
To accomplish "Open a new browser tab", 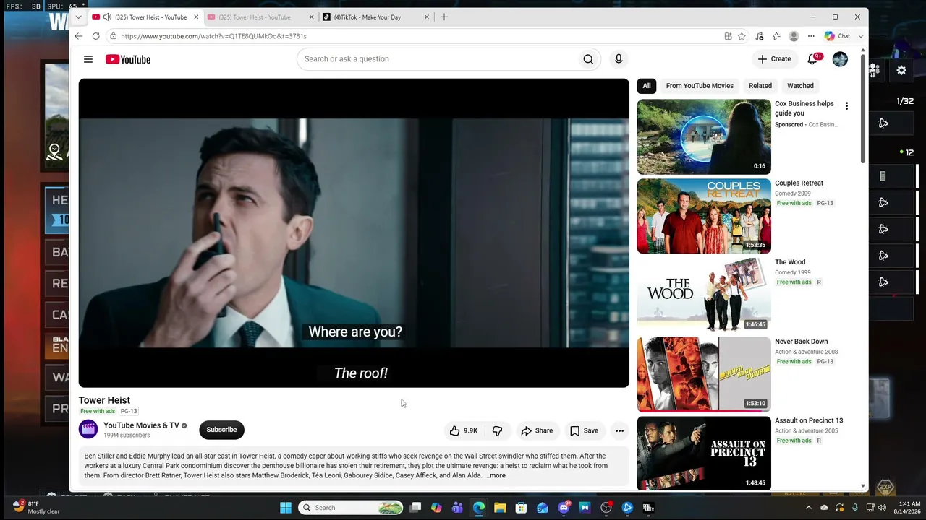I will pos(444,17).
